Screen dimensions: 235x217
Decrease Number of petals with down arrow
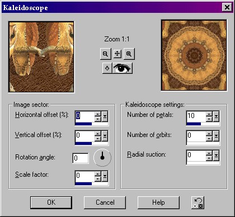pos(209,119)
